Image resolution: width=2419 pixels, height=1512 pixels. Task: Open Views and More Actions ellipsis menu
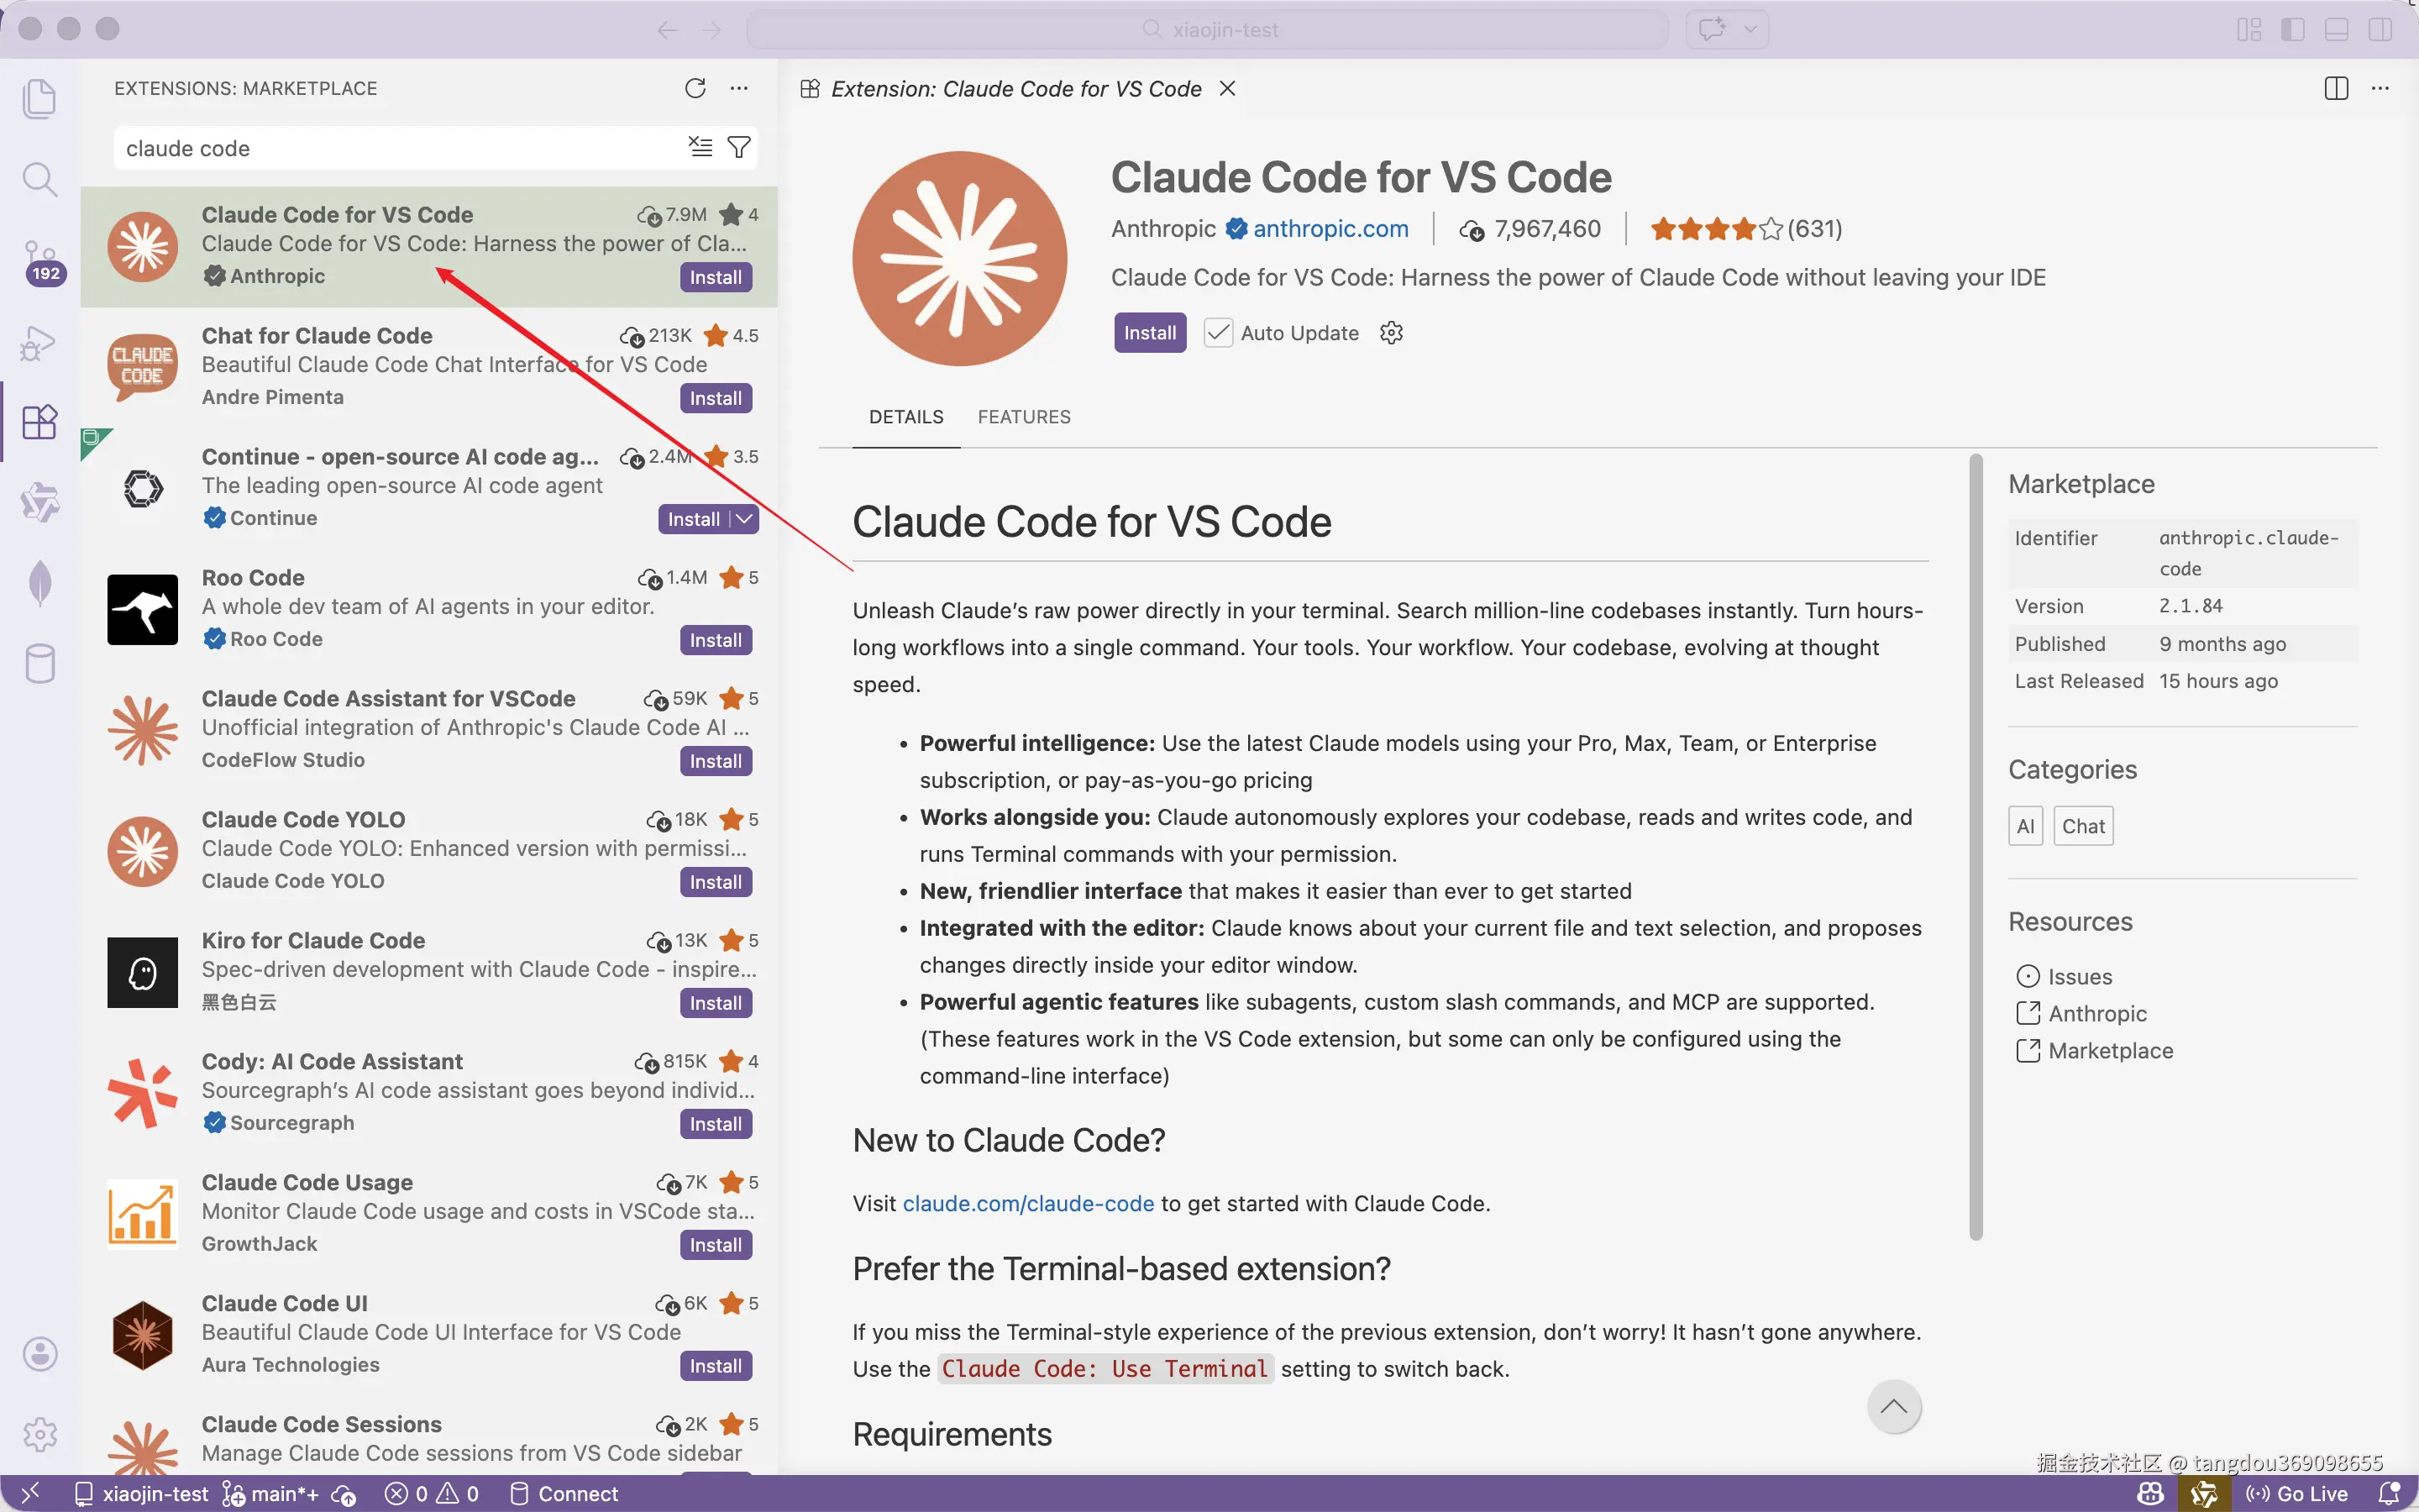pyautogui.click(x=738, y=88)
